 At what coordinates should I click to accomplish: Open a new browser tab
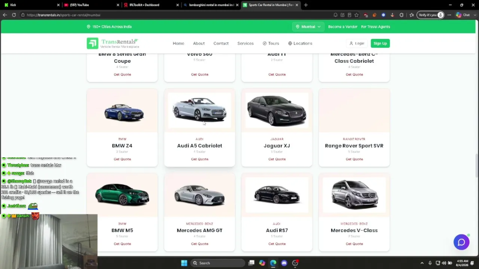[306, 5]
